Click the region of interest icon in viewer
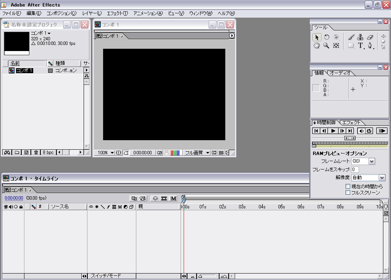This screenshot has width=391, height=280. tap(214, 152)
